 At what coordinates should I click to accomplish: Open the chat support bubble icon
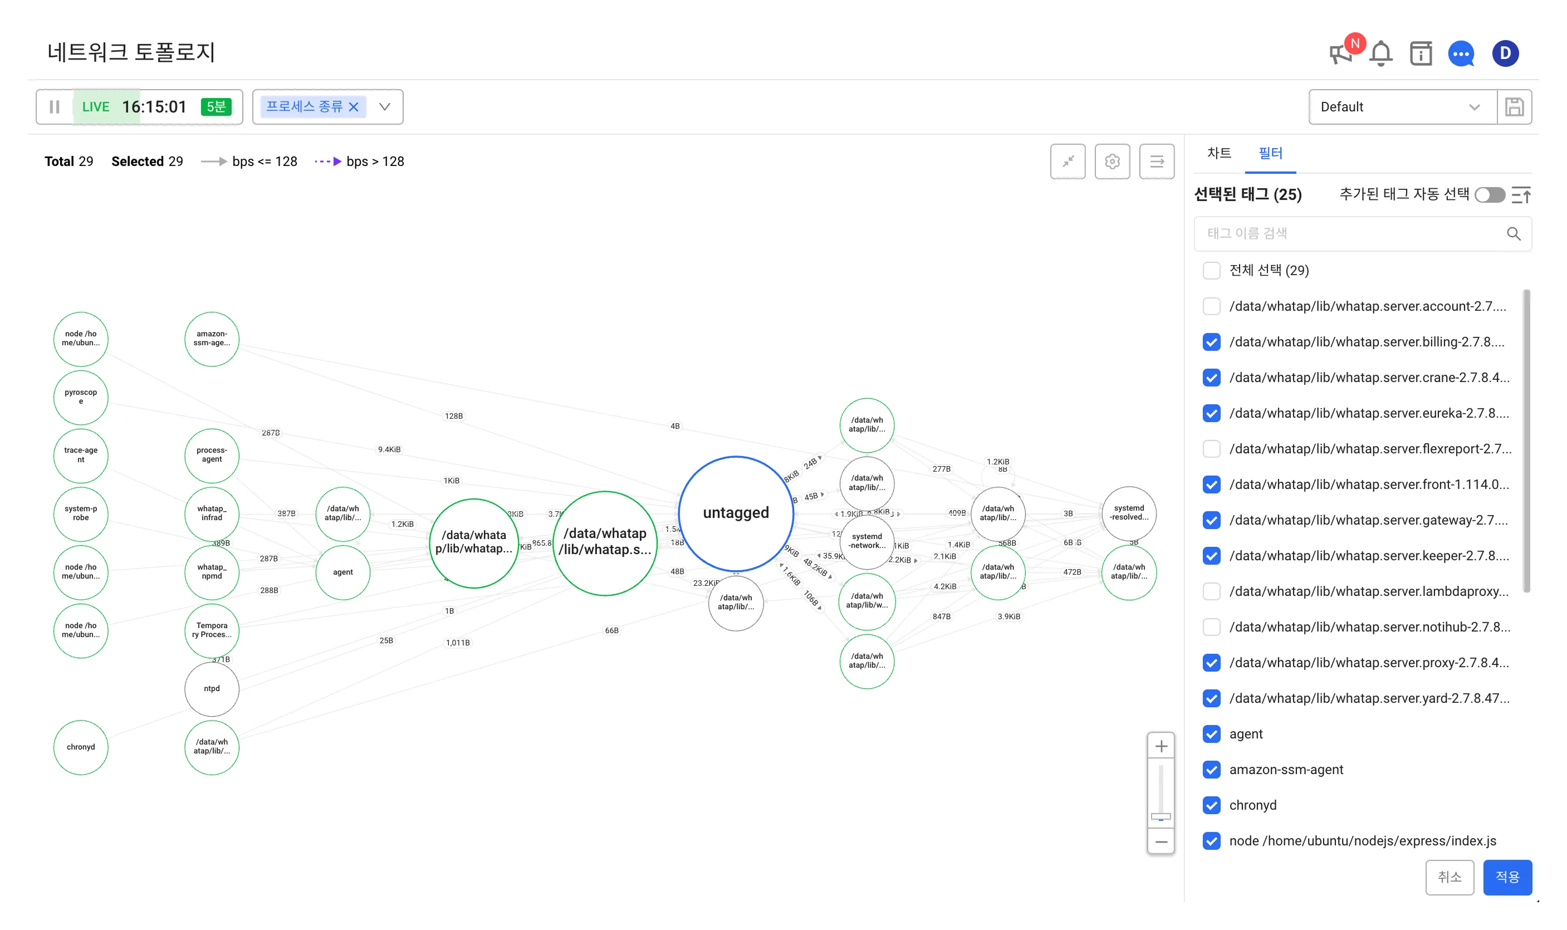[x=1461, y=54]
